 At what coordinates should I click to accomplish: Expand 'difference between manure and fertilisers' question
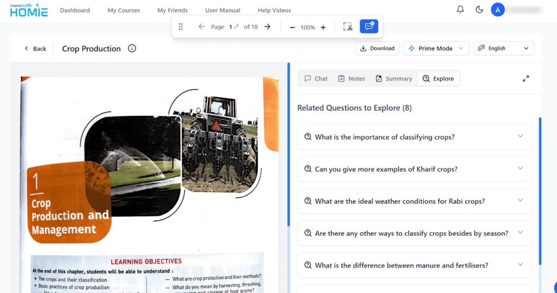pyautogui.click(x=414, y=265)
